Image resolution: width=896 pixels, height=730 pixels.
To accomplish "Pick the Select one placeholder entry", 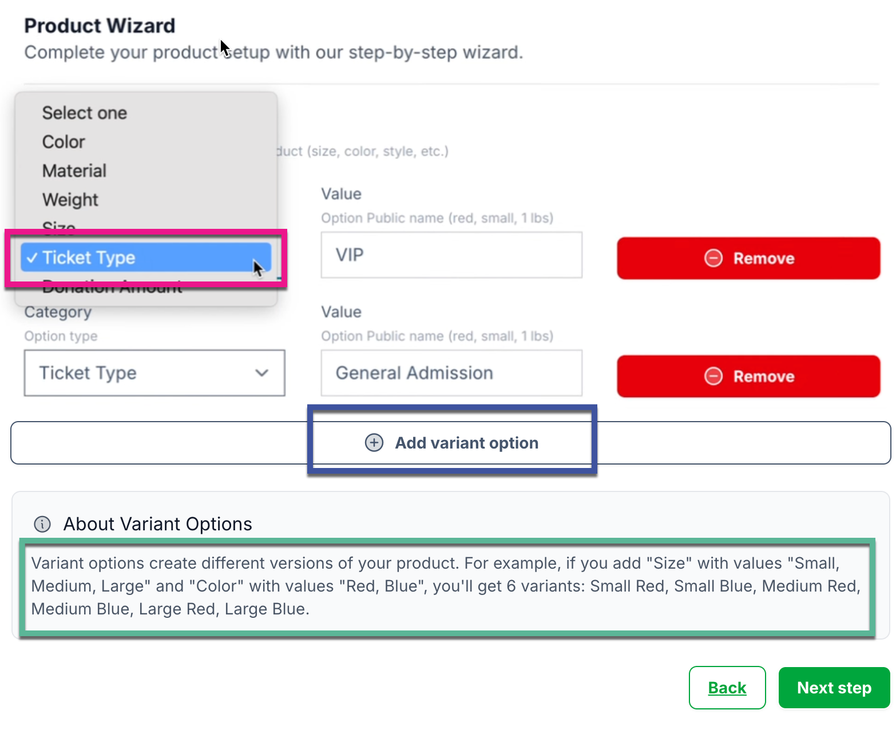I will (85, 113).
